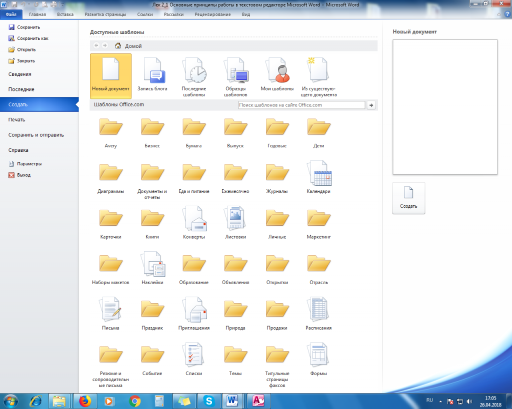Open the Windows Start menu
Viewport: 512px width, 409px height.
[x=10, y=401]
